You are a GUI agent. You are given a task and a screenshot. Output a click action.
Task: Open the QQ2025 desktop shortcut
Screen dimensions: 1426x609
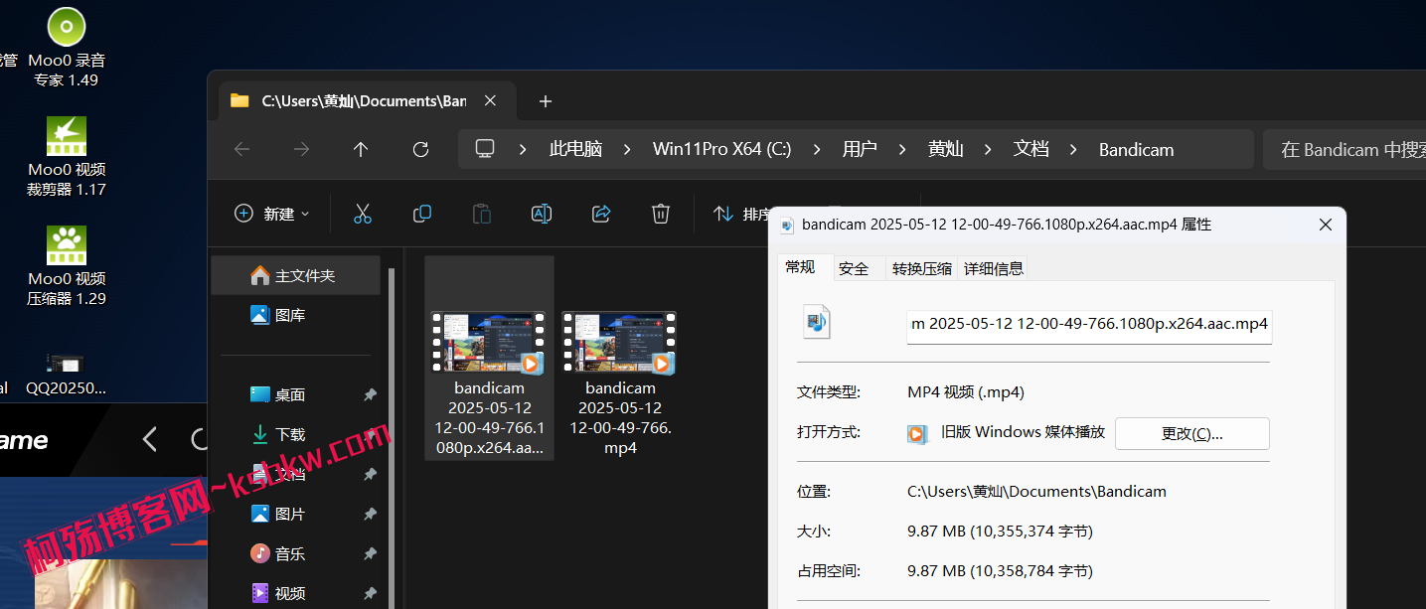click(67, 374)
